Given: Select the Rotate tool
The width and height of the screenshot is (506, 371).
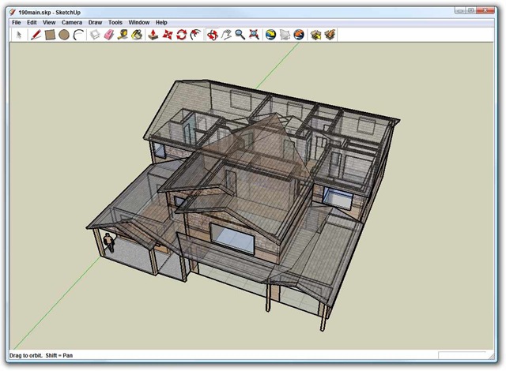Looking at the screenshot, I should pos(181,35).
